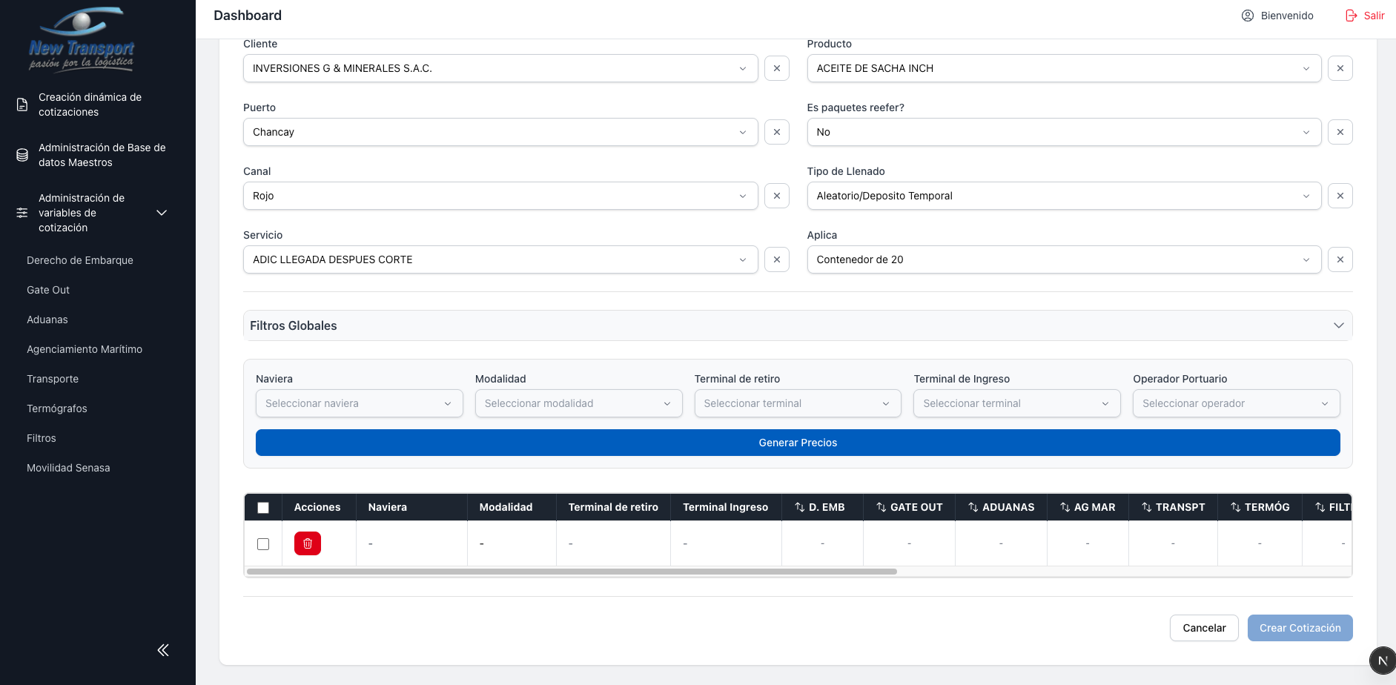Open the Naviera dropdown filter
The image size is (1396, 685).
(x=359, y=403)
